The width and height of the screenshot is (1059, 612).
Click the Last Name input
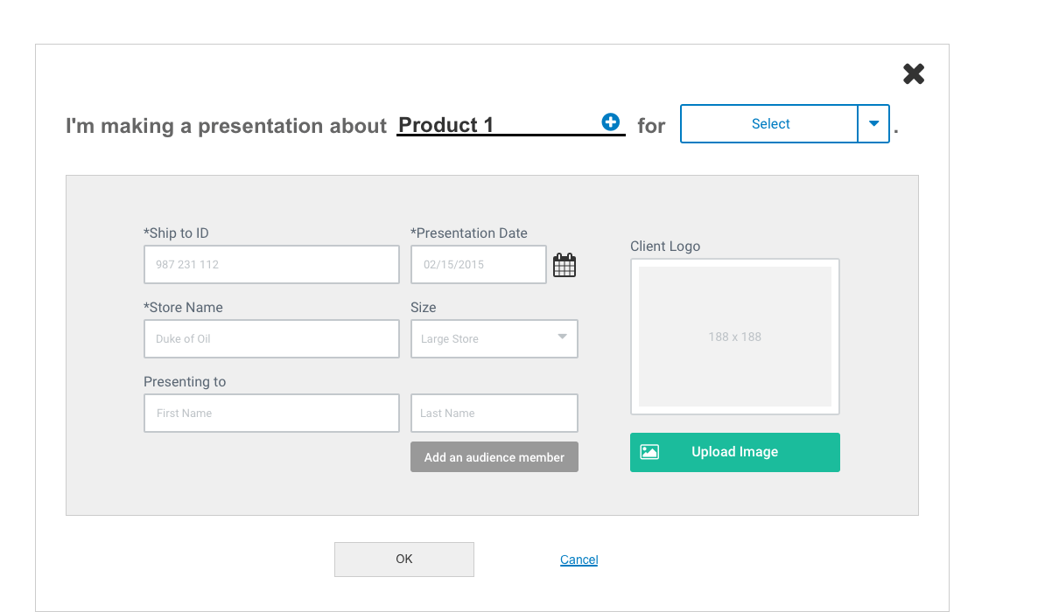(x=494, y=414)
